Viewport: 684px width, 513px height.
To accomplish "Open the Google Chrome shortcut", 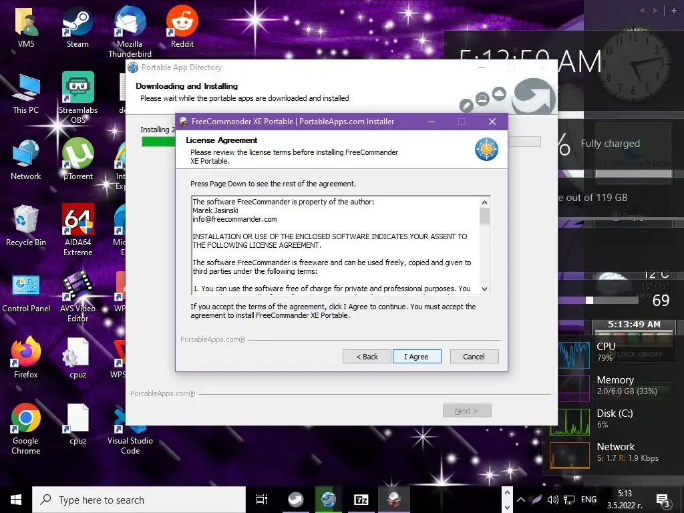I will 26,429.
